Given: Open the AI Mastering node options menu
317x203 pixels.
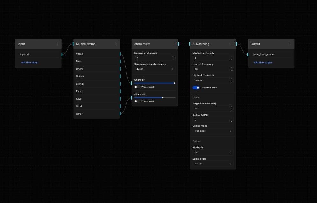Looking at the screenshot, I should (x=232, y=44).
